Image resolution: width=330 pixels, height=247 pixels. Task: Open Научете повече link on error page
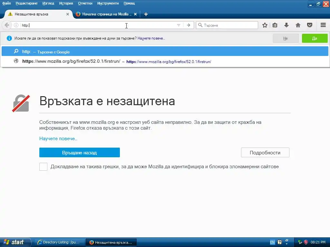tap(58, 139)
